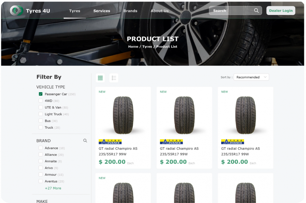Click the VEHICLE TYPE filter heading
Screen dimensions: 306x203
(x=51, y=87)
